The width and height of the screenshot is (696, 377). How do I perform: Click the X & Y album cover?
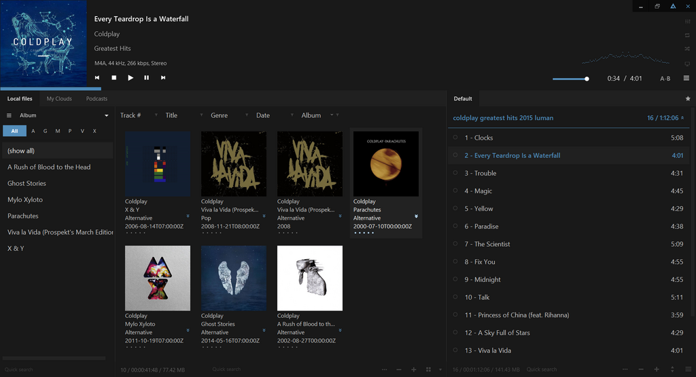click(158, 164)
